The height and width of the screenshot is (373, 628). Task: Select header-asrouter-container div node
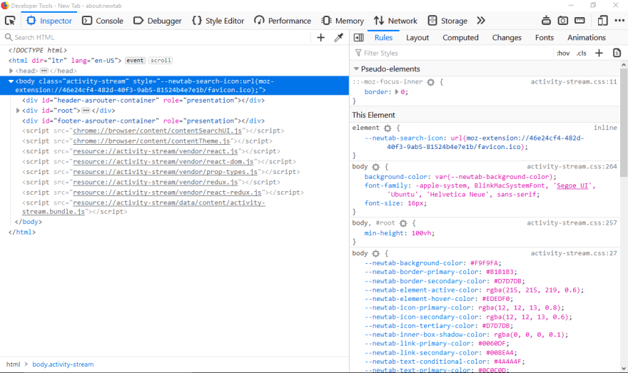point(143,100)
